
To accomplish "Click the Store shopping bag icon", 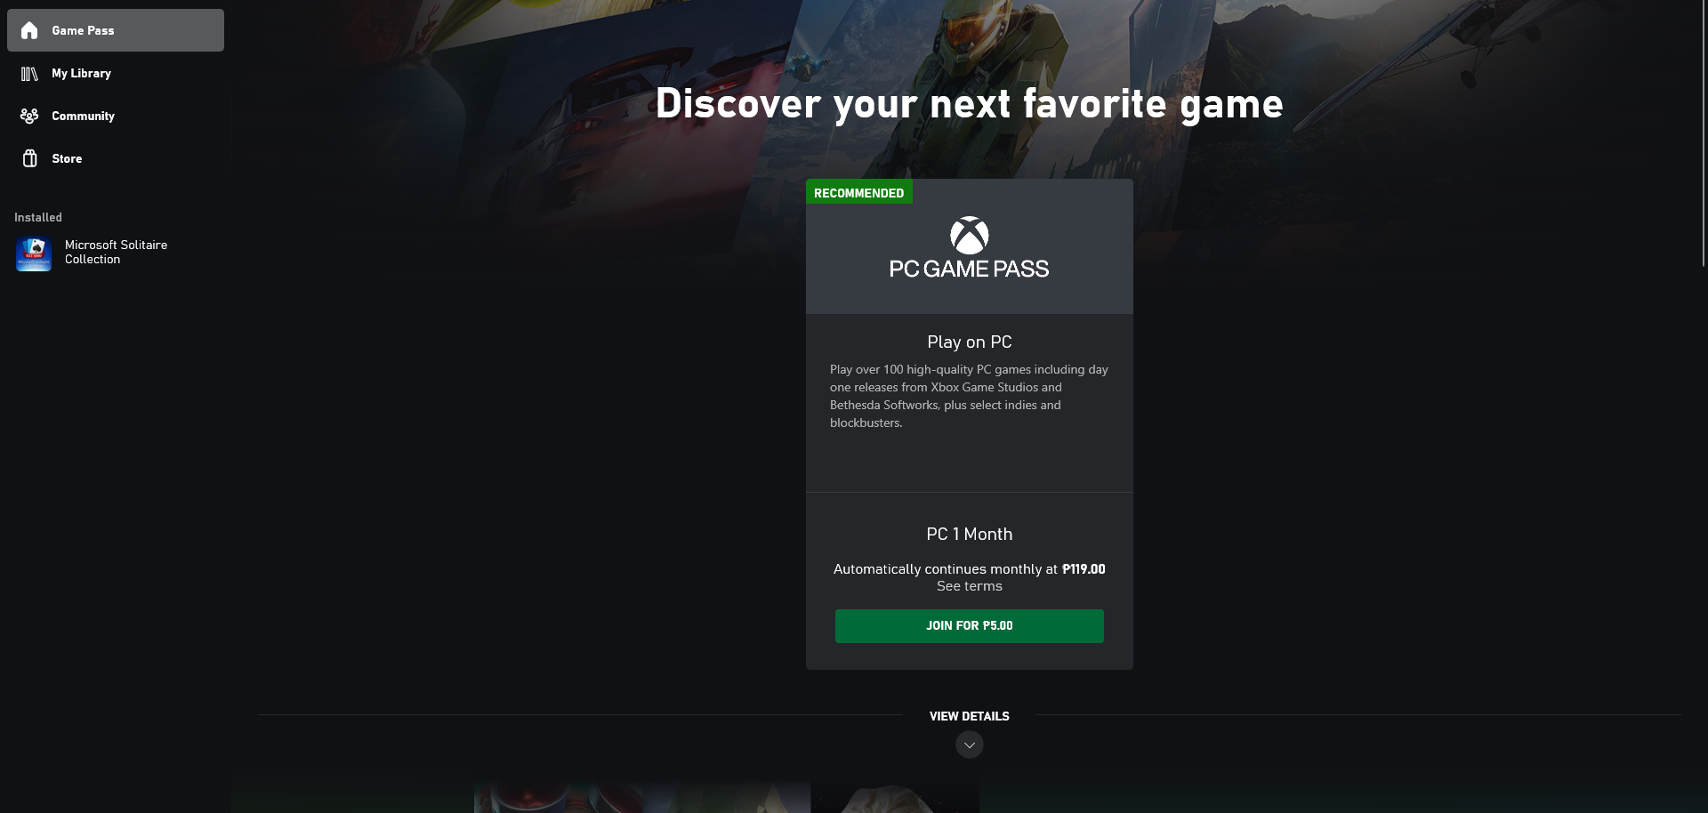I will [x=29, y=158].
